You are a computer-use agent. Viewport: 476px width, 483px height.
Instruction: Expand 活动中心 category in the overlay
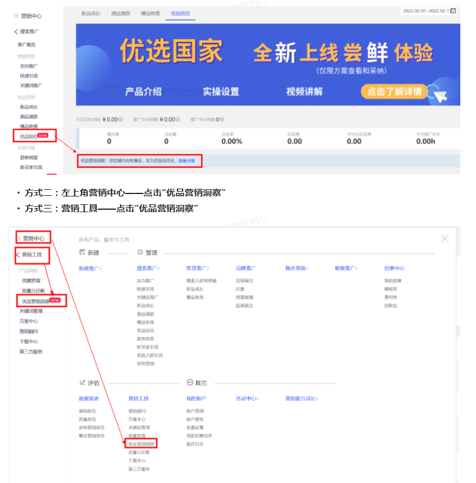[247, 398]
